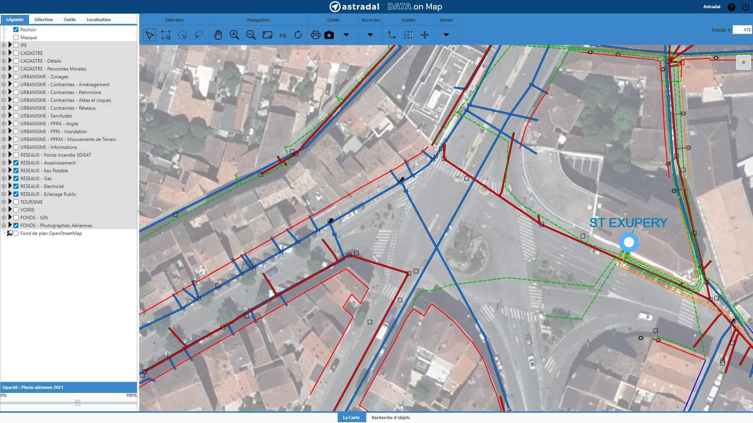Screen dimensions: 753x423
Task: Activate rectangle selection tool
Action: (166, 35)
